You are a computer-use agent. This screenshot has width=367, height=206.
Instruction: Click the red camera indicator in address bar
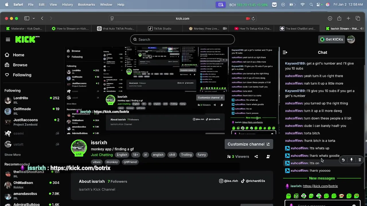[x=248, y=19]
